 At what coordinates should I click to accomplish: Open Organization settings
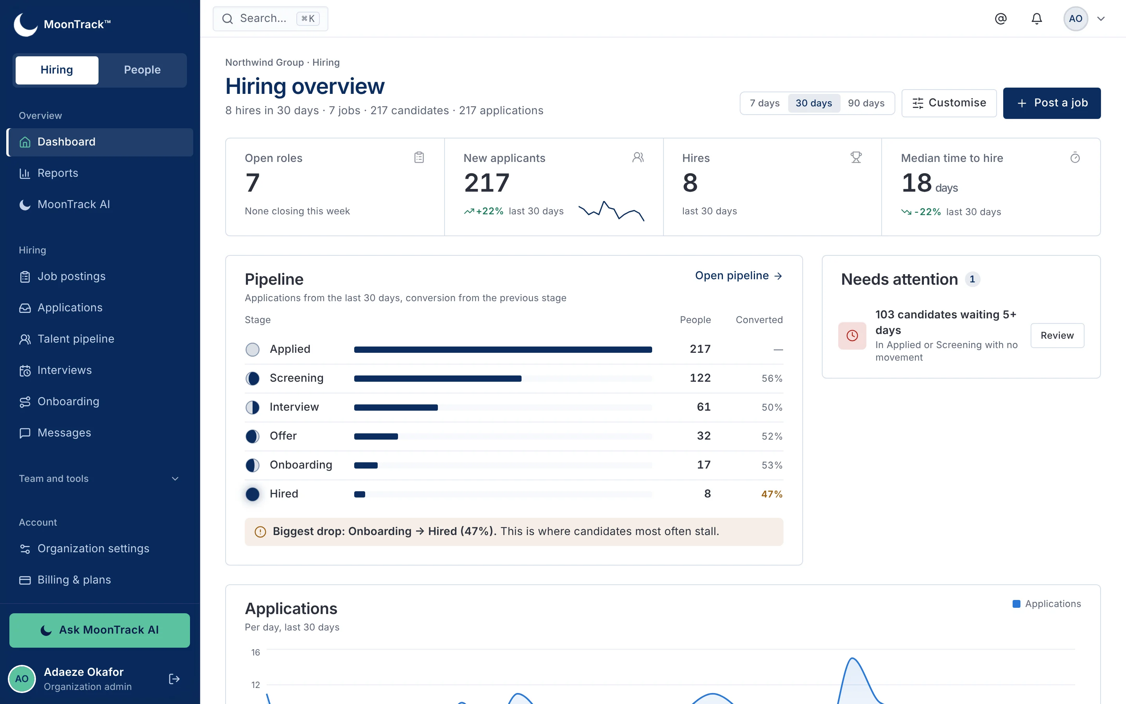tap(100, 548)
